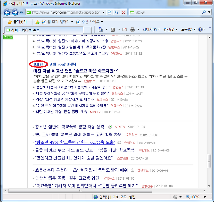Click the RSS feeds icon
The width and height of the screenshot is (214, 202).
point(113,29)
